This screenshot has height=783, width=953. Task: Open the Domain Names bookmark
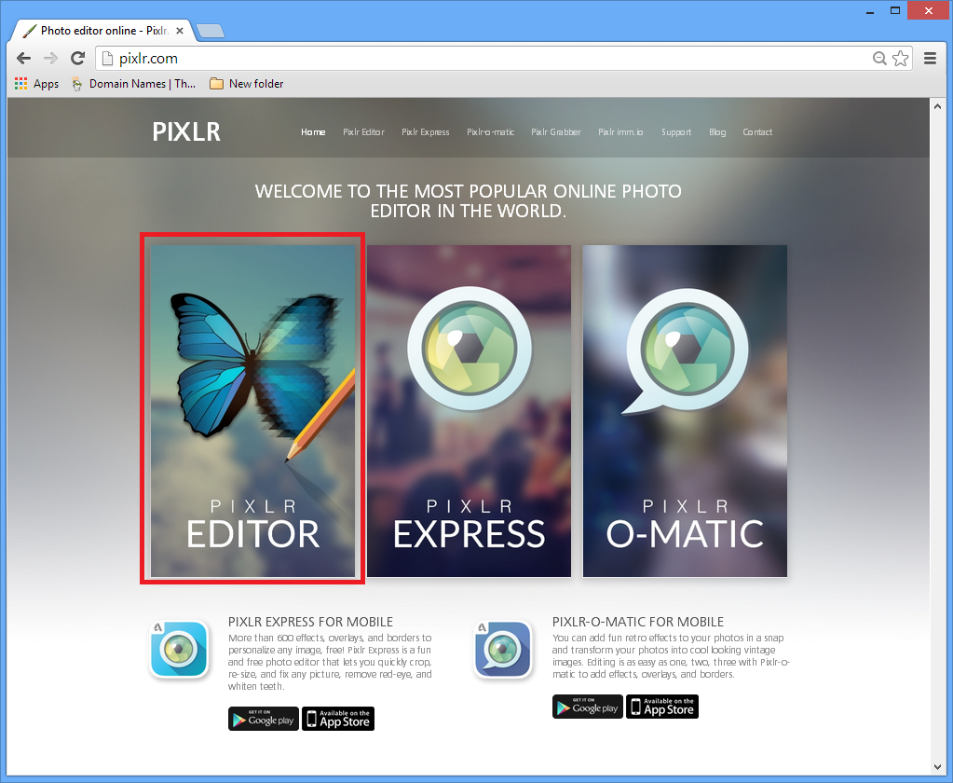[134, 84]
